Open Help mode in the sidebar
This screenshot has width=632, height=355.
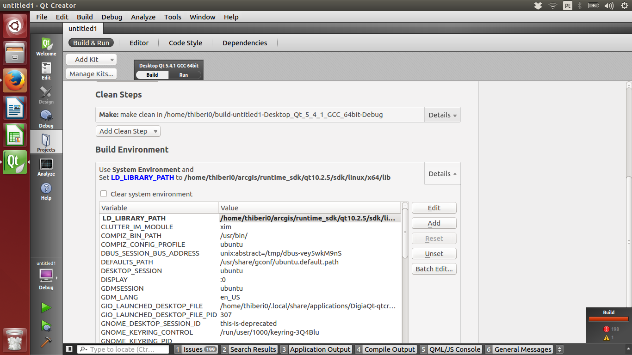46,191
